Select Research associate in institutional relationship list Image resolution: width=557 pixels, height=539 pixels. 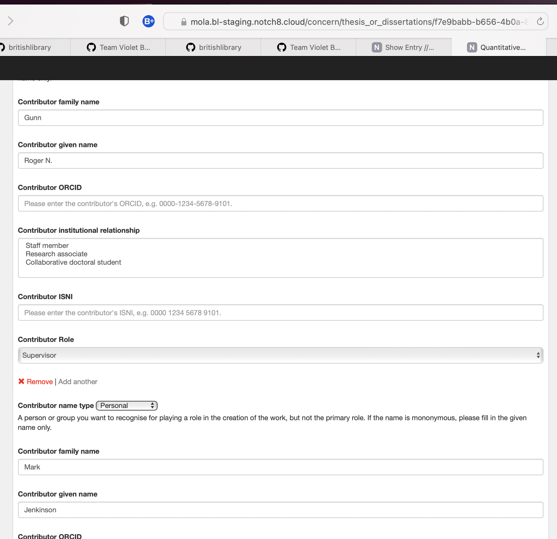click(56, 254)
